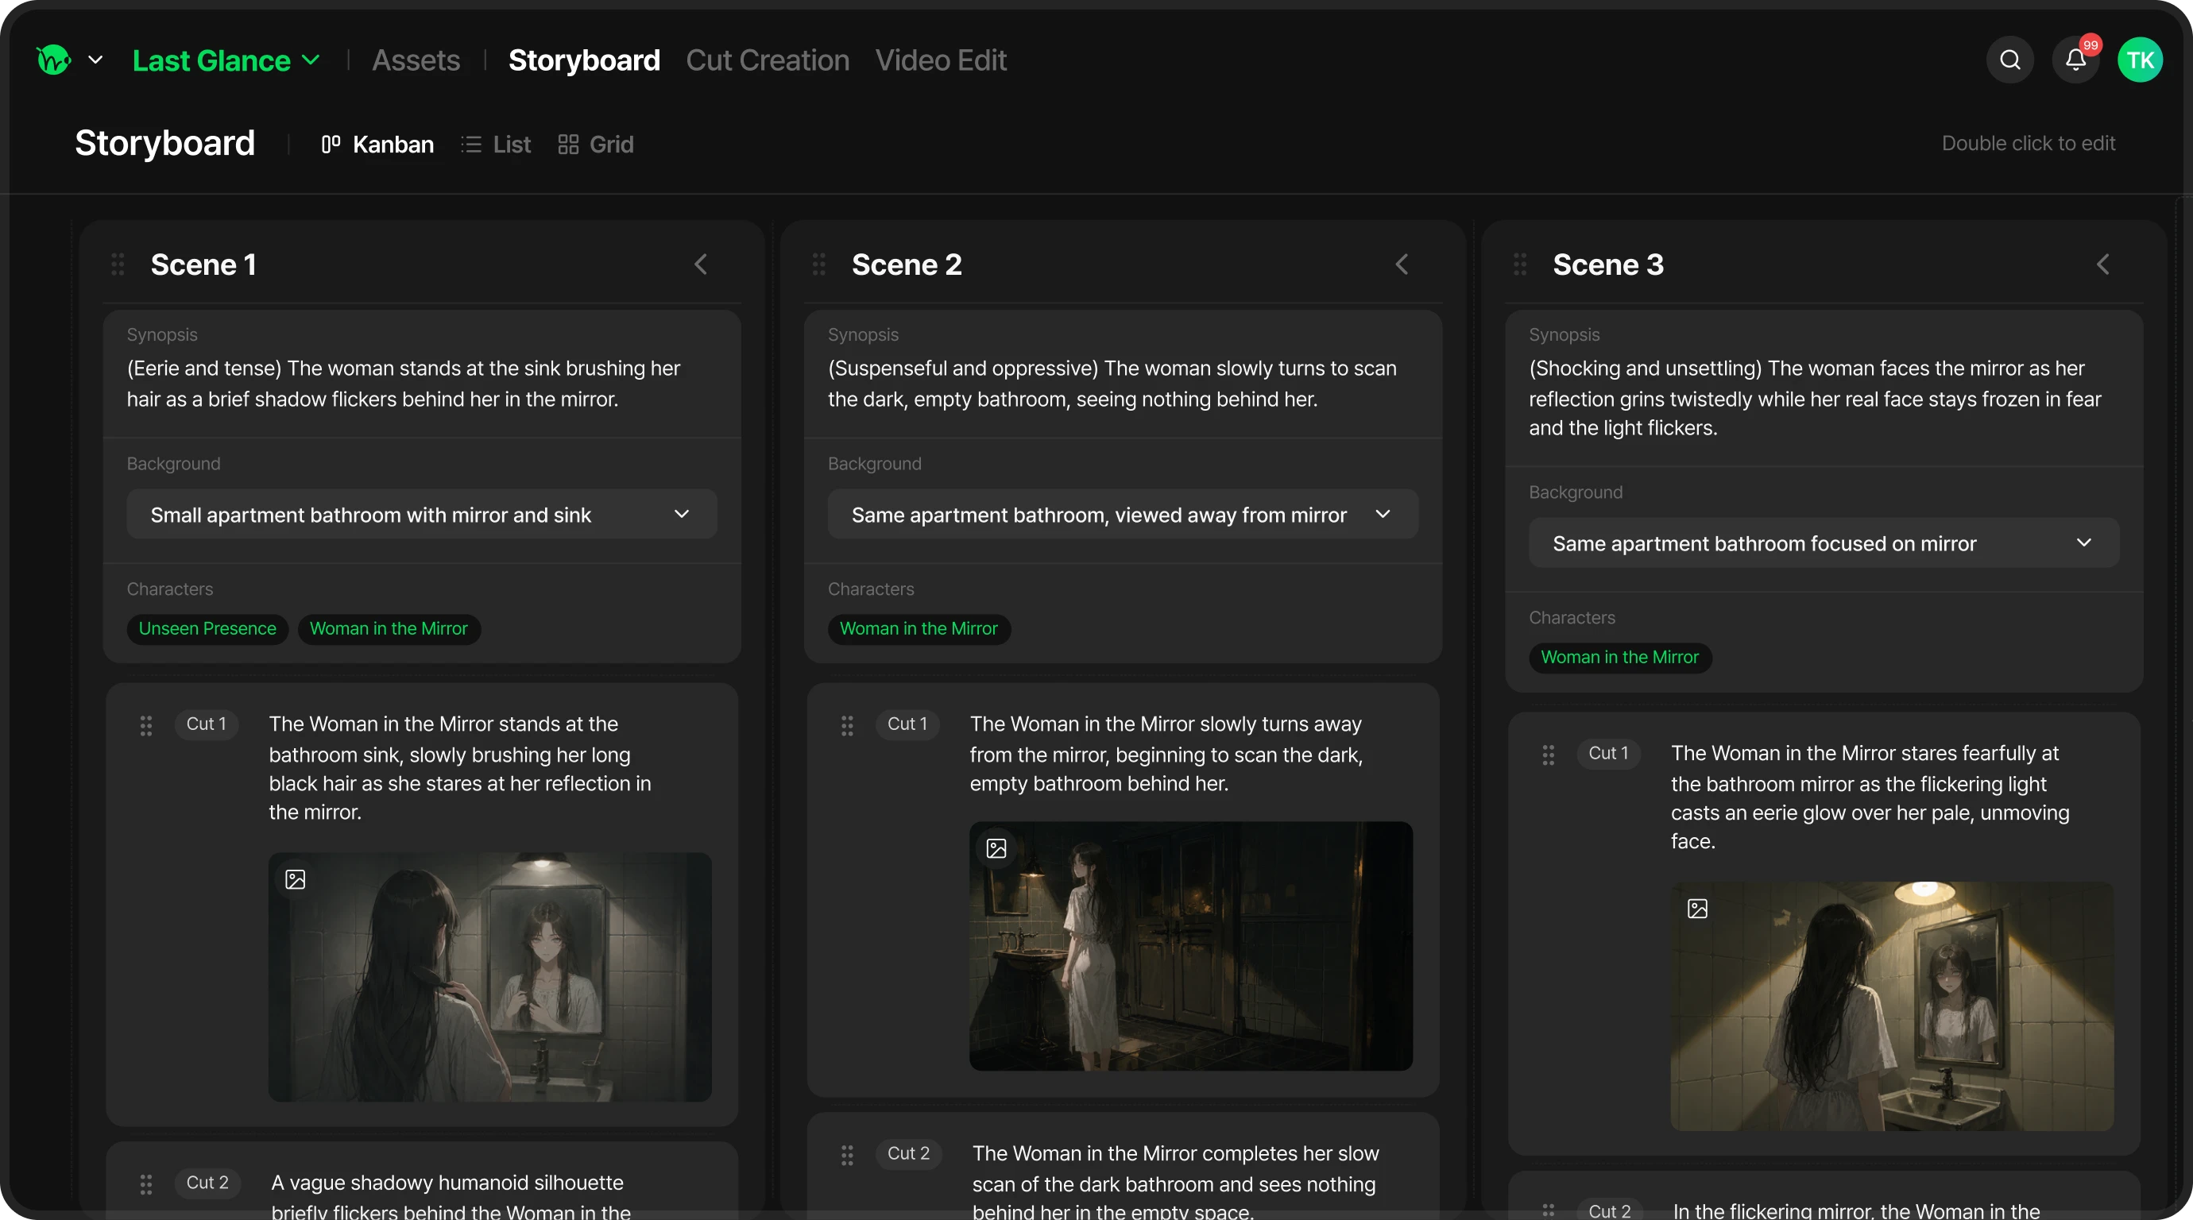
Task: Switch to Kanban view
Action: point(377,144)
